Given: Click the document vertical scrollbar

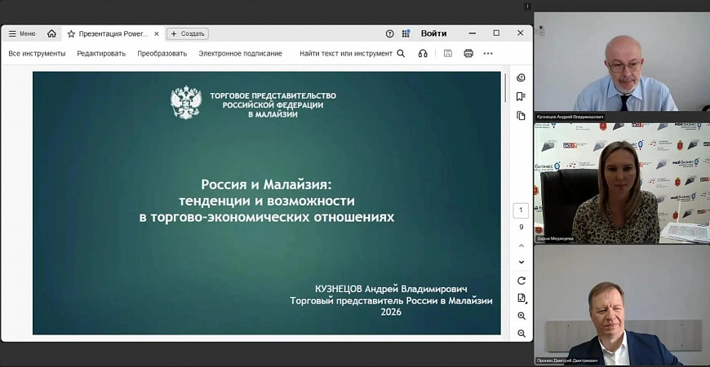Looking at the screenshot, I should (x=506, y=87).
